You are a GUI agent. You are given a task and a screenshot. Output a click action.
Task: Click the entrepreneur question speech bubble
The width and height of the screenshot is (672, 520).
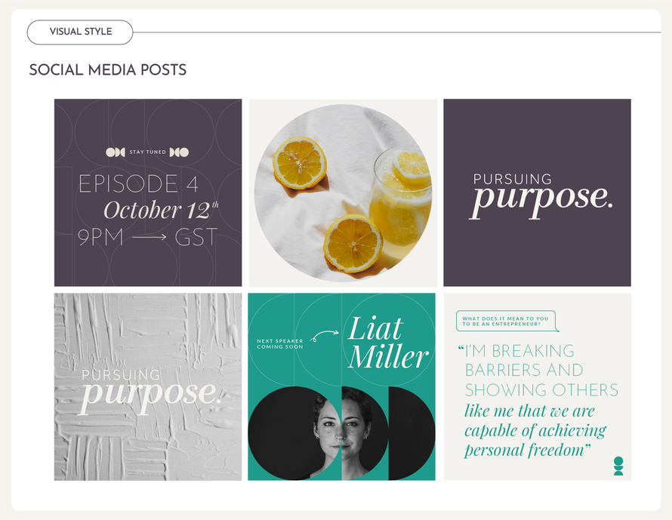click(x=507, y=322)
